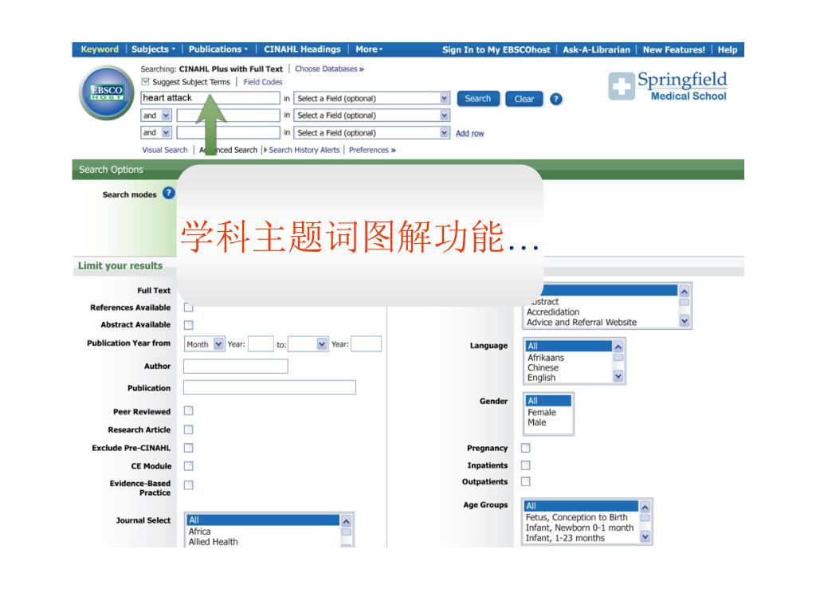Click scroll down arrow in Age Groups list
Image resolution: width=816 pixels, height=612 pixels.
(645, 536)
